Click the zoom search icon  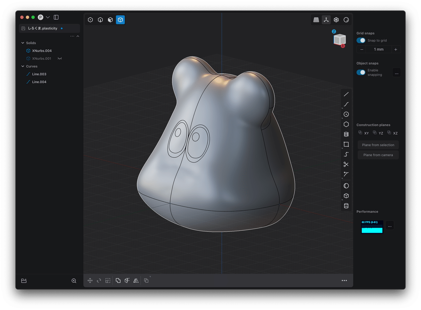pos(74,281)
